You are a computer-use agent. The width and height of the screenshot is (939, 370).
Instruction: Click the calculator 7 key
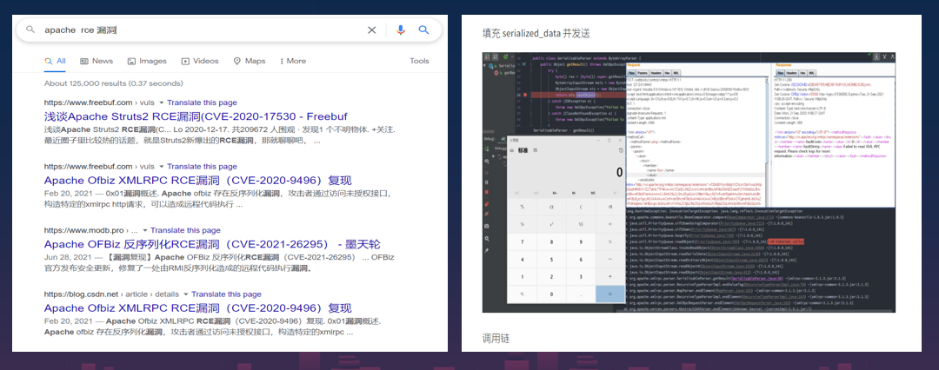click(523, 241)
